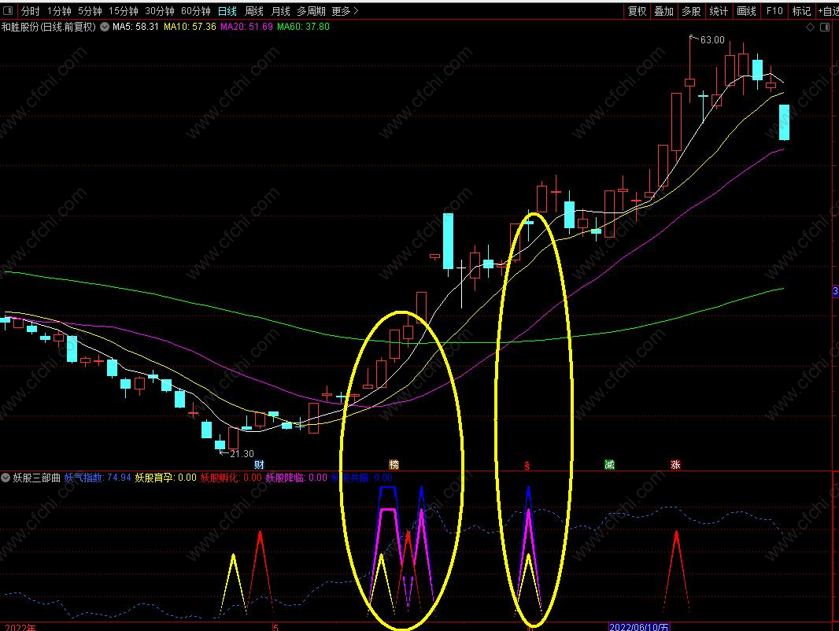Switch to the 周线 weekly period tab
The width and height of the screenshot is (839, 631).
[x=254, y=11]
